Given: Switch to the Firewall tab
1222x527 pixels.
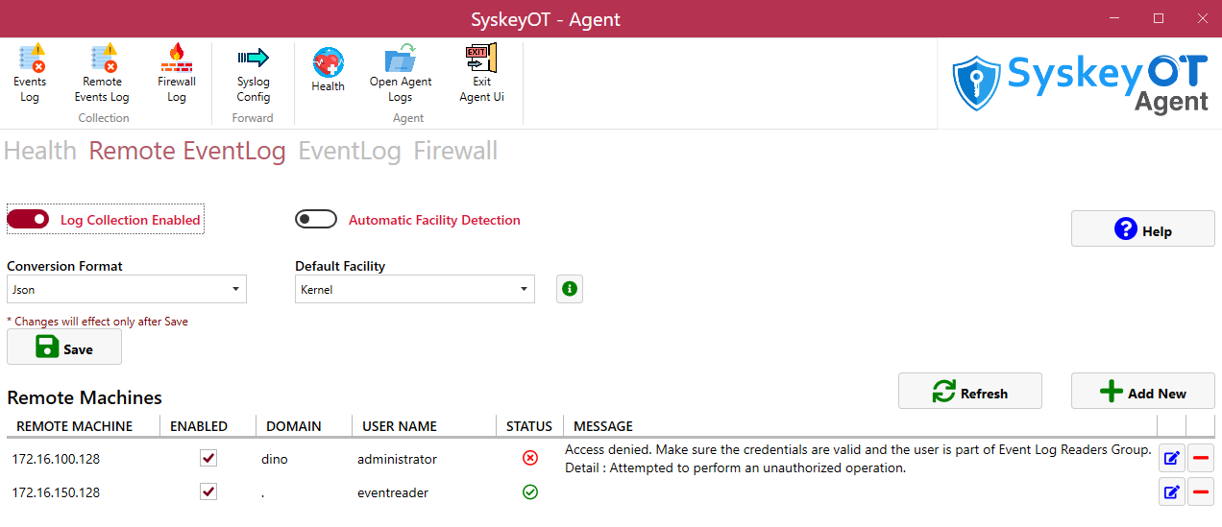Looking at the screenshot, I should coord(455,152).
